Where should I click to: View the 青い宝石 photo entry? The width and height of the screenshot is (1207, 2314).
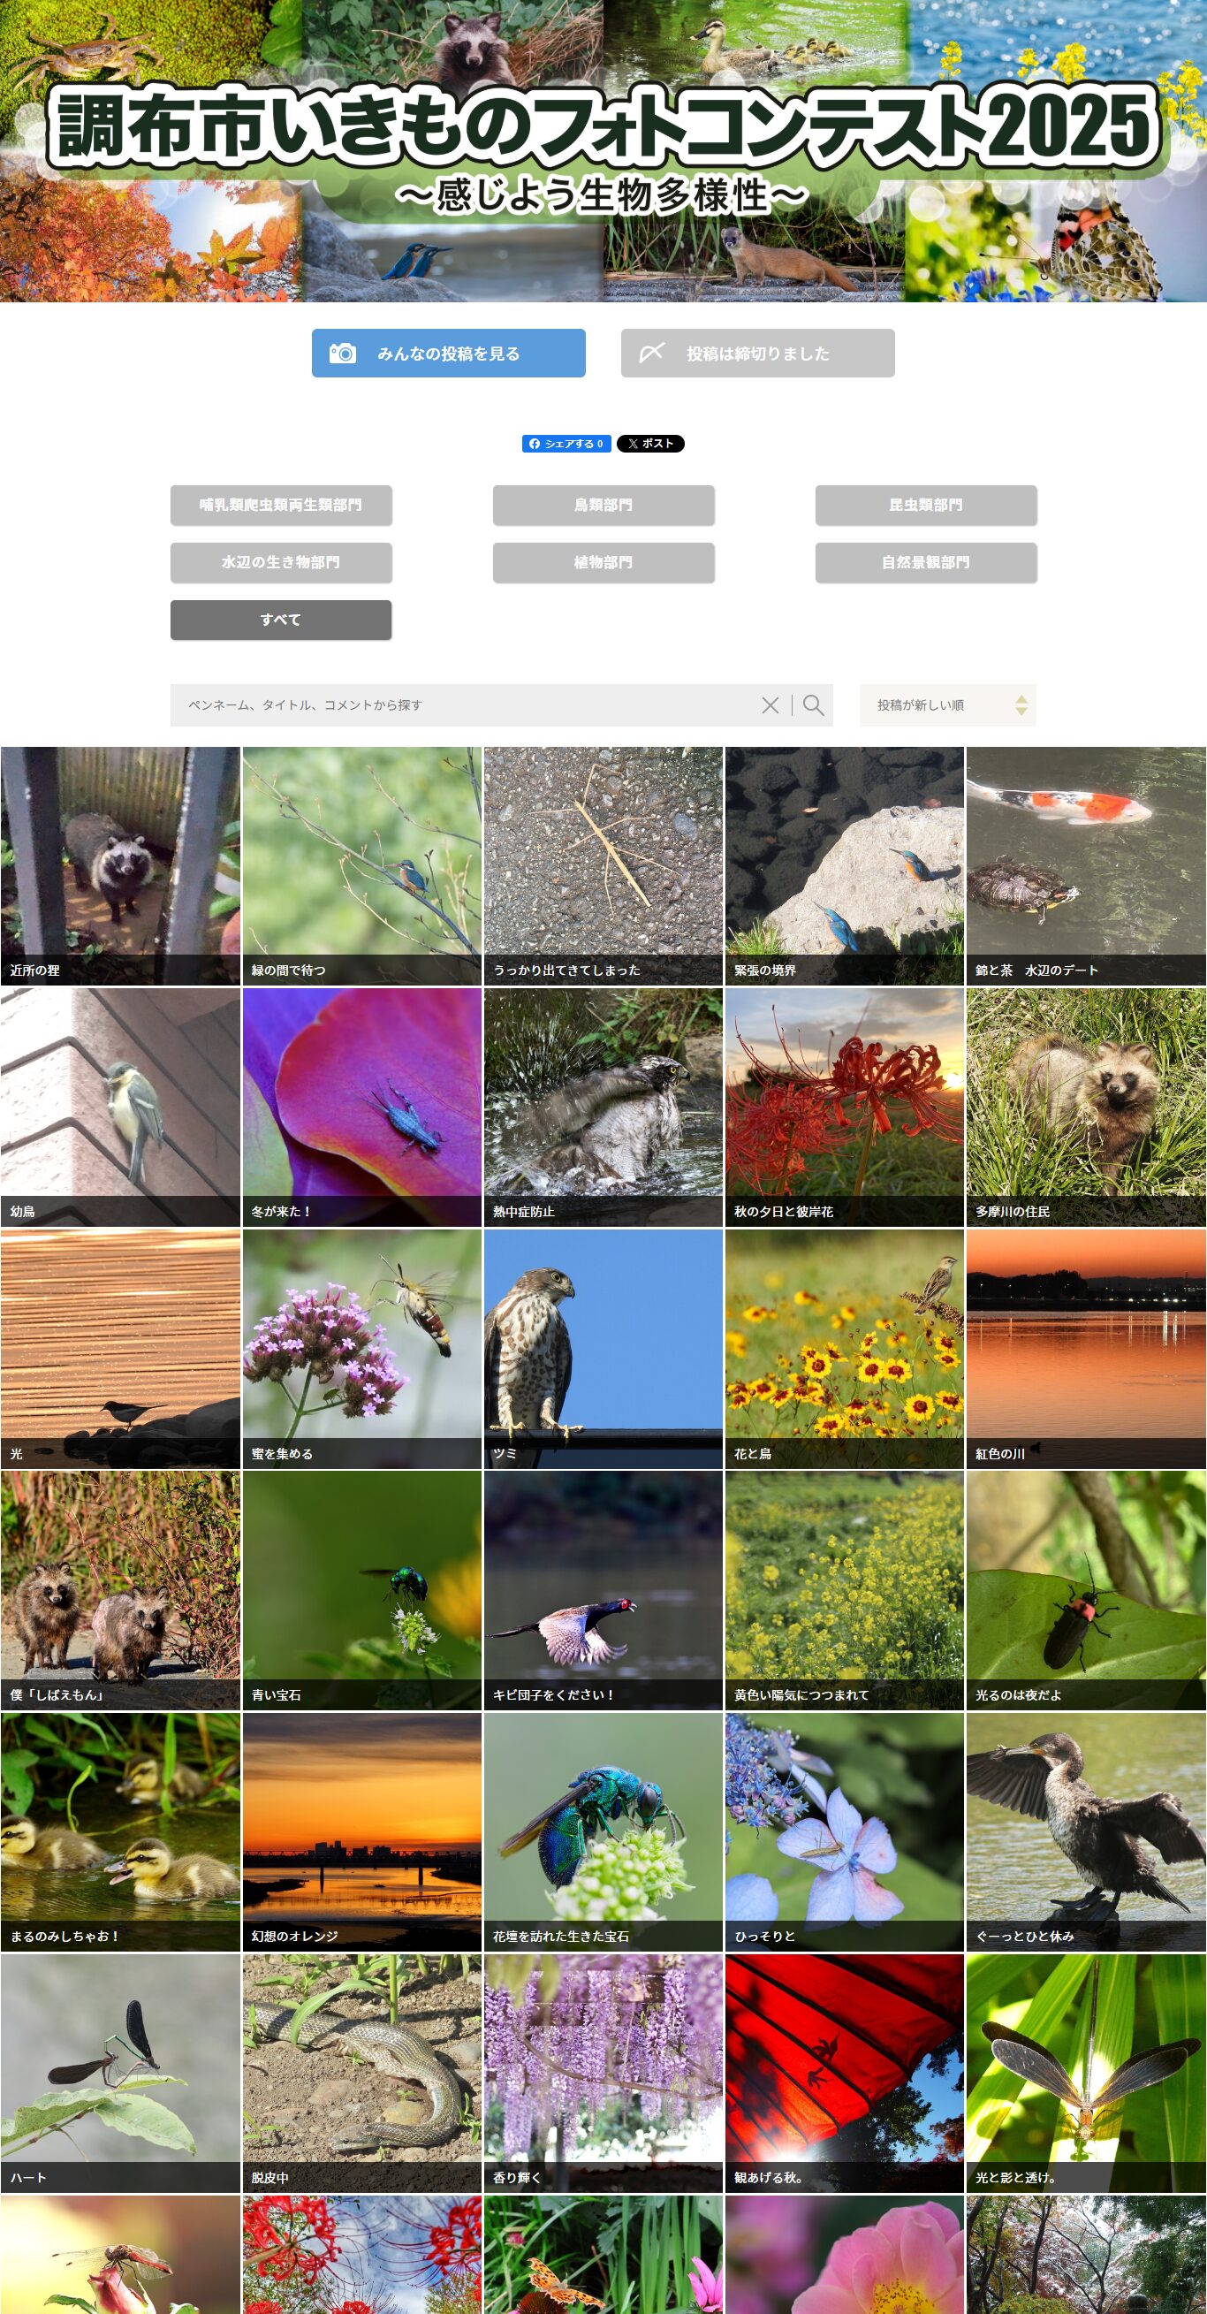(x=362, y=1590)
